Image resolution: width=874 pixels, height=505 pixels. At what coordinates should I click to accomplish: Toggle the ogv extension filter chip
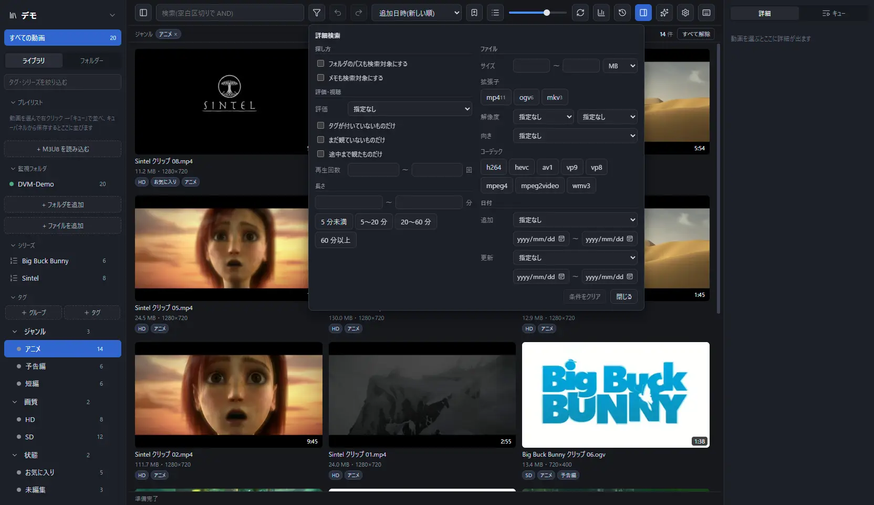pyautogui.click(x=526, y=97)
